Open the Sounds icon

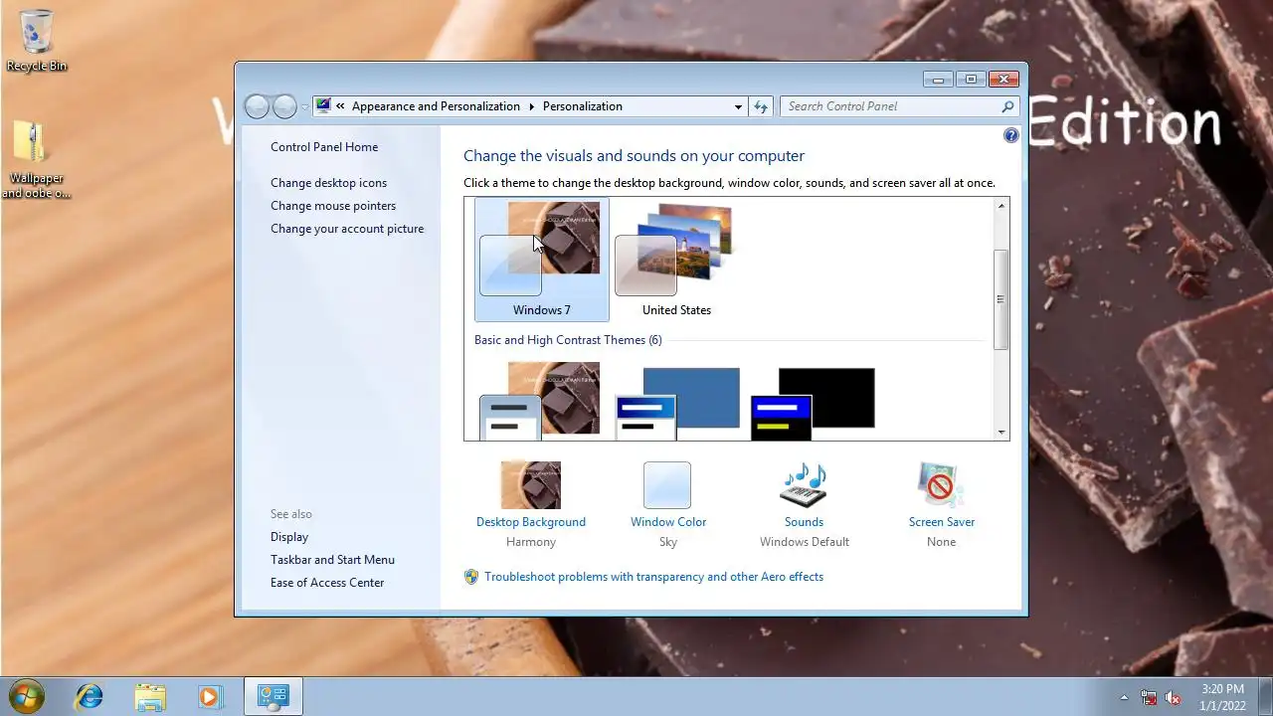pyautogui.click(x=804, y=485)
